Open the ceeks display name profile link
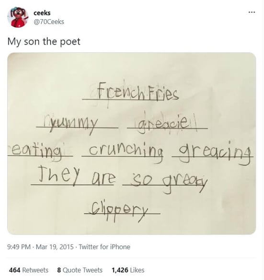This screenshot has width=264, height=280. [x=42, y=13]
